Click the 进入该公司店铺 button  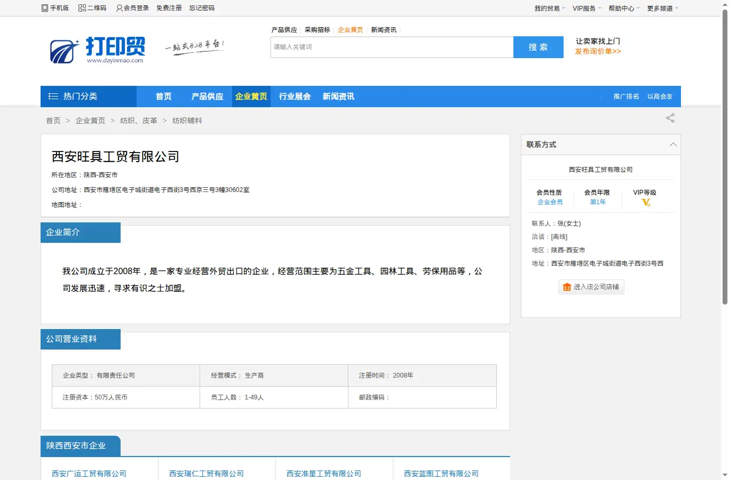pos(591,287)
